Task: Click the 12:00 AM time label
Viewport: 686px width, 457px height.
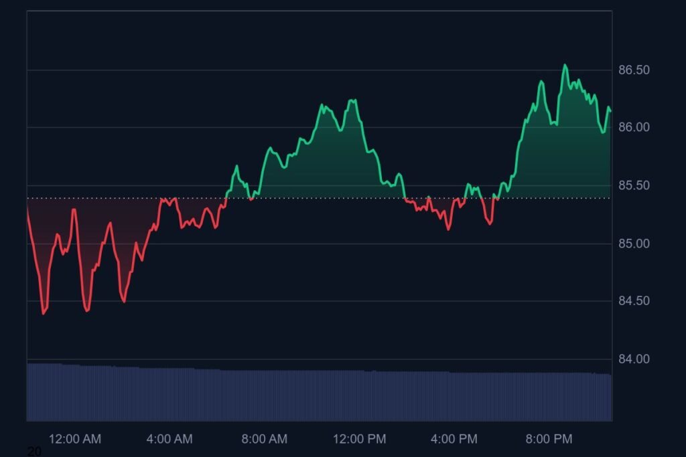Action: point(75,439)
